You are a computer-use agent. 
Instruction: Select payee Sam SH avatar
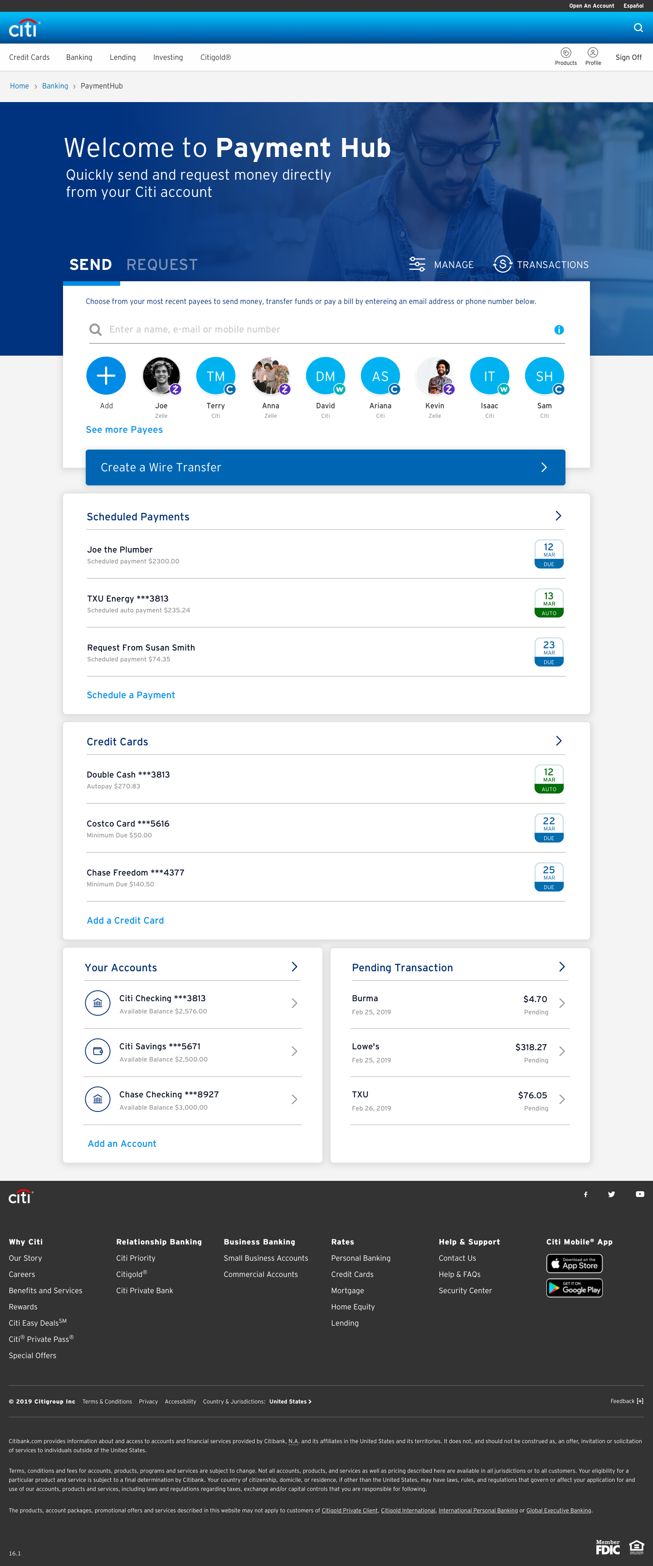click(x=544, y=376)
